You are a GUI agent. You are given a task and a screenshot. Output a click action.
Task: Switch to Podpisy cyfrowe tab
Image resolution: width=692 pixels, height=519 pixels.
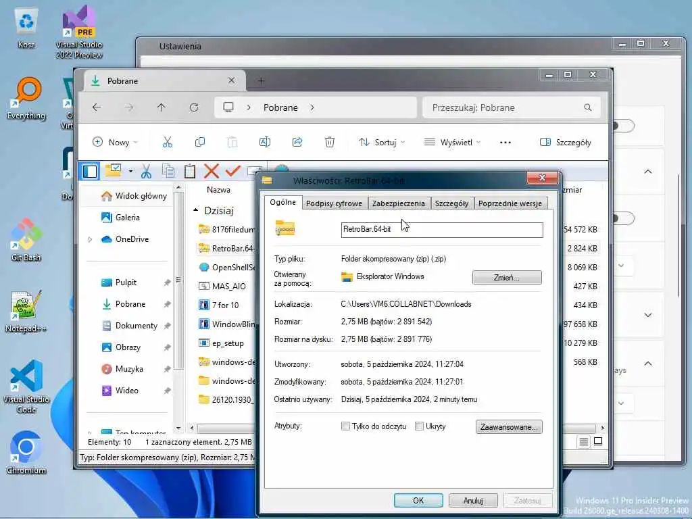tap(334, 203)
